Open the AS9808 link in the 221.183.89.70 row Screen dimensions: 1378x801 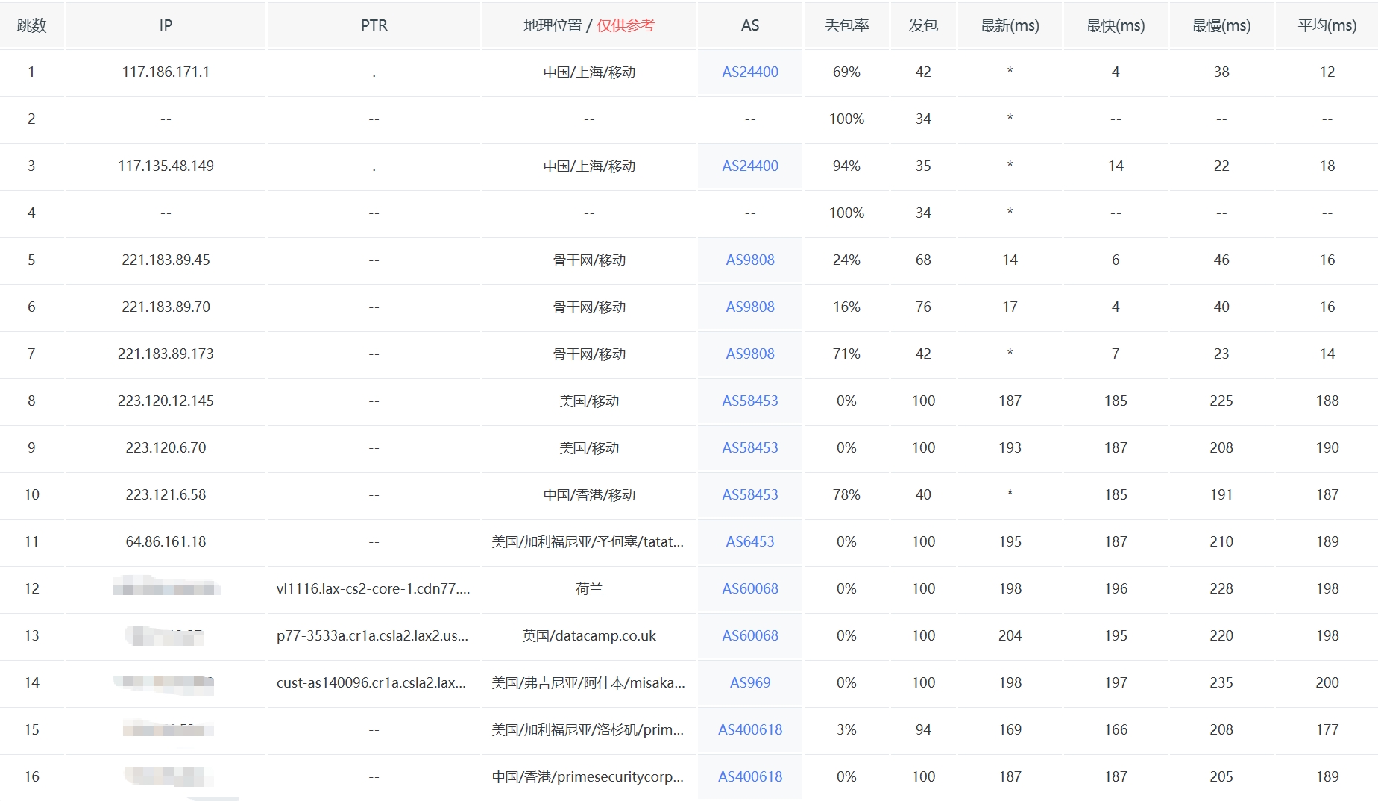(x=750, y=307)
